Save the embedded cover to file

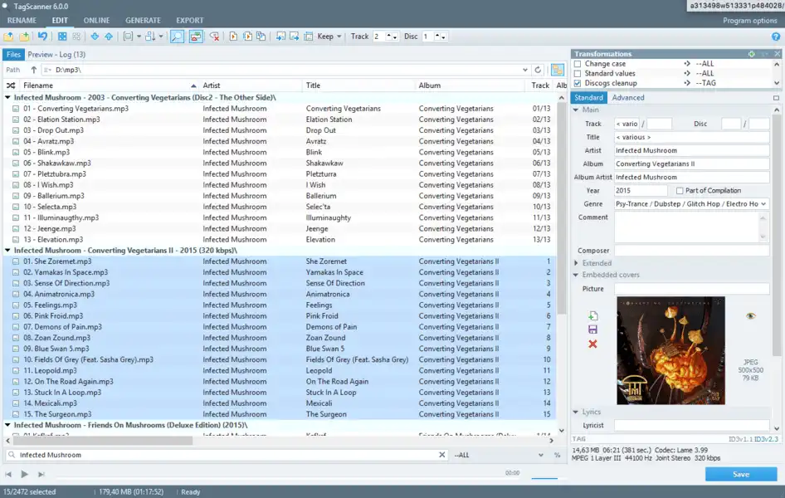pyautogui.click(x=593, y=330)
